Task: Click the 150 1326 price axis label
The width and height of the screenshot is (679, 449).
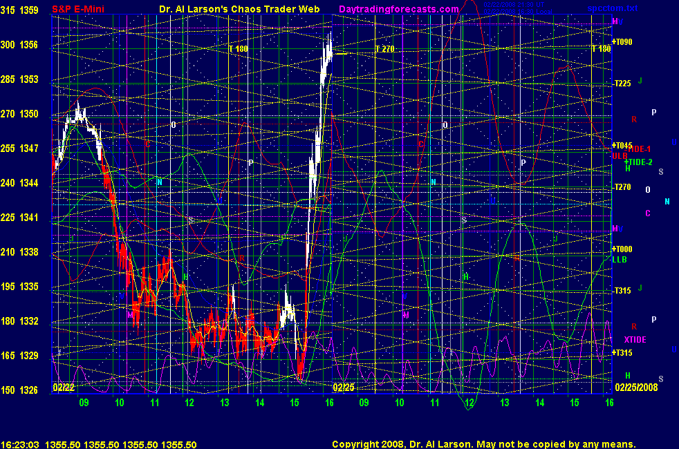Action: click(19, 390)
